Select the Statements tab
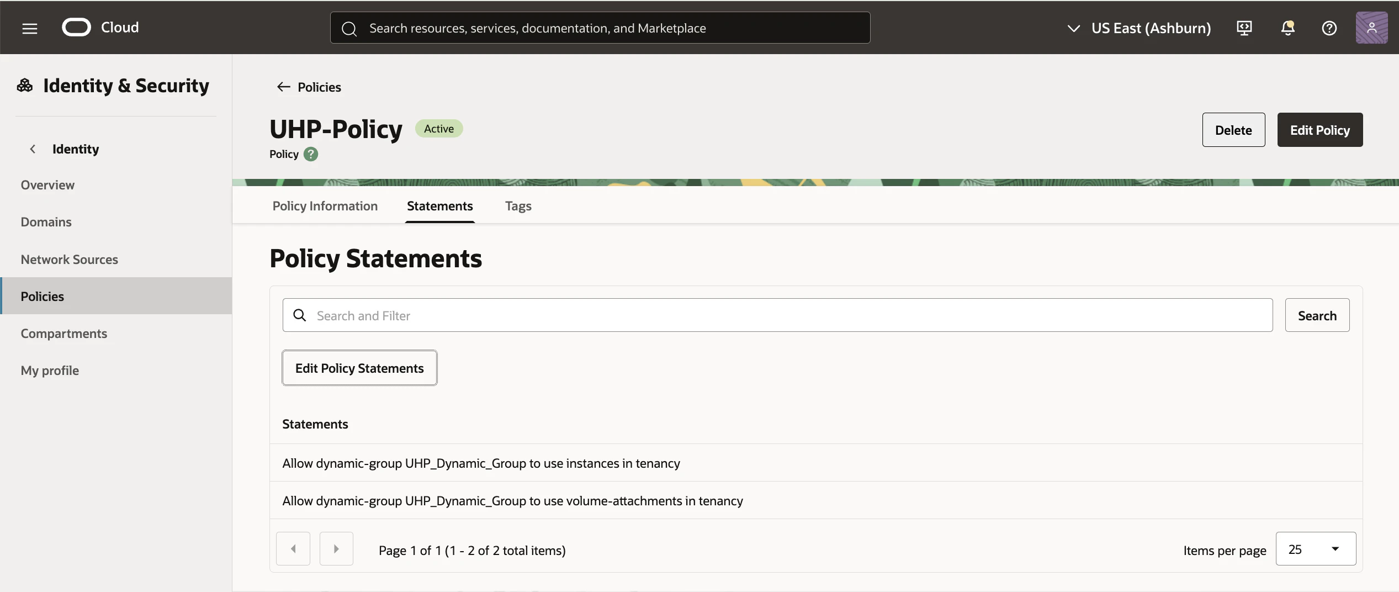 click(440, 206)
